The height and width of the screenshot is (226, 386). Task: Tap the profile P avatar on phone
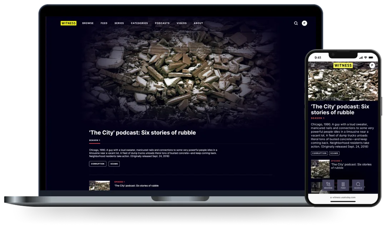372,65
